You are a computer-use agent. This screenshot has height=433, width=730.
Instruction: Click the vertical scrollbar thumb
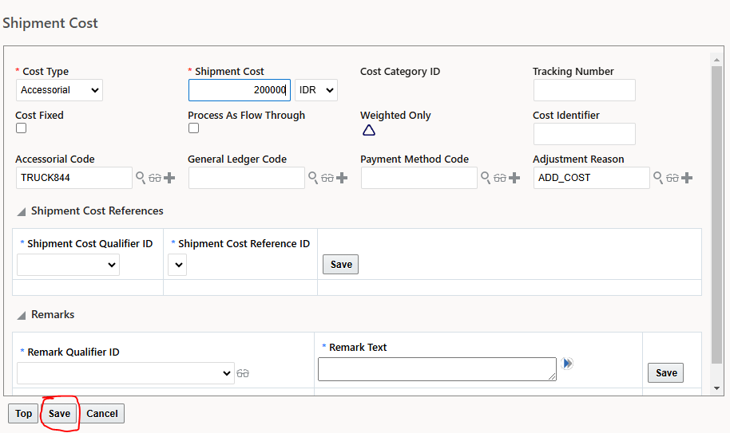(716, 215)
